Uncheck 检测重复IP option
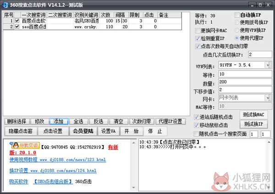The image size is (275, 194). 198,38
